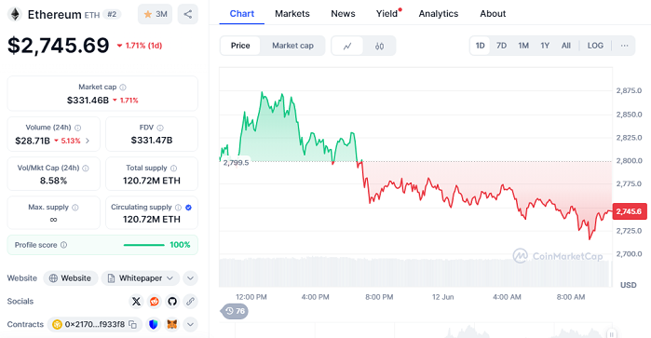Click the 12 Jun date axis label
Screen dimensions: 651x338
click(442, 297)
